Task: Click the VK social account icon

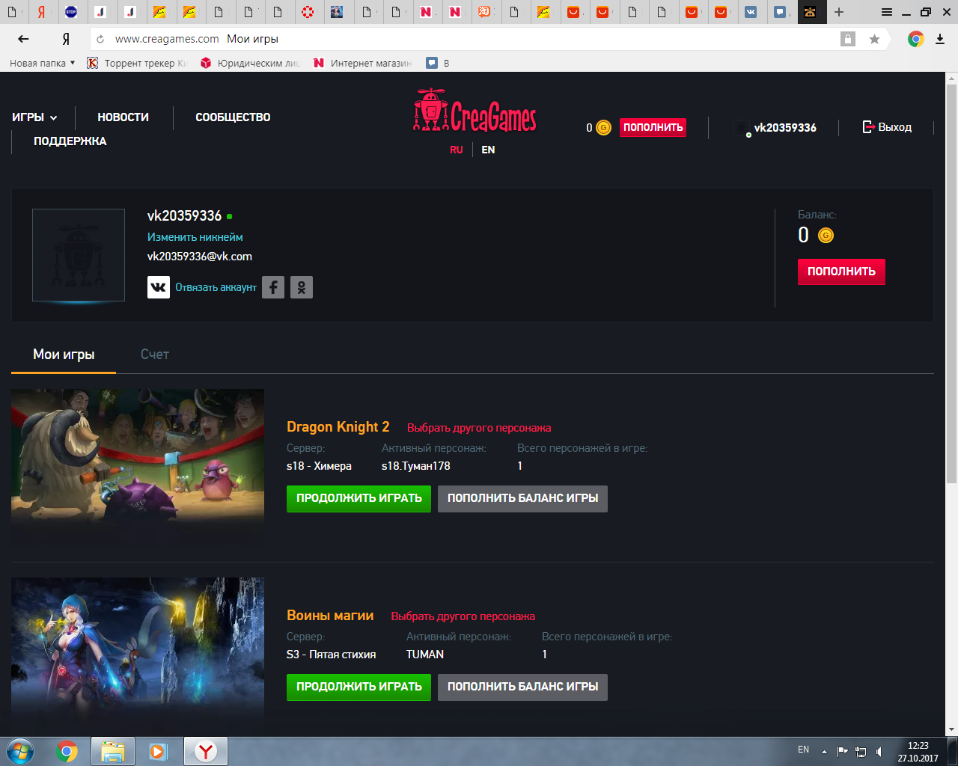Action: click(x=159, y=287)
